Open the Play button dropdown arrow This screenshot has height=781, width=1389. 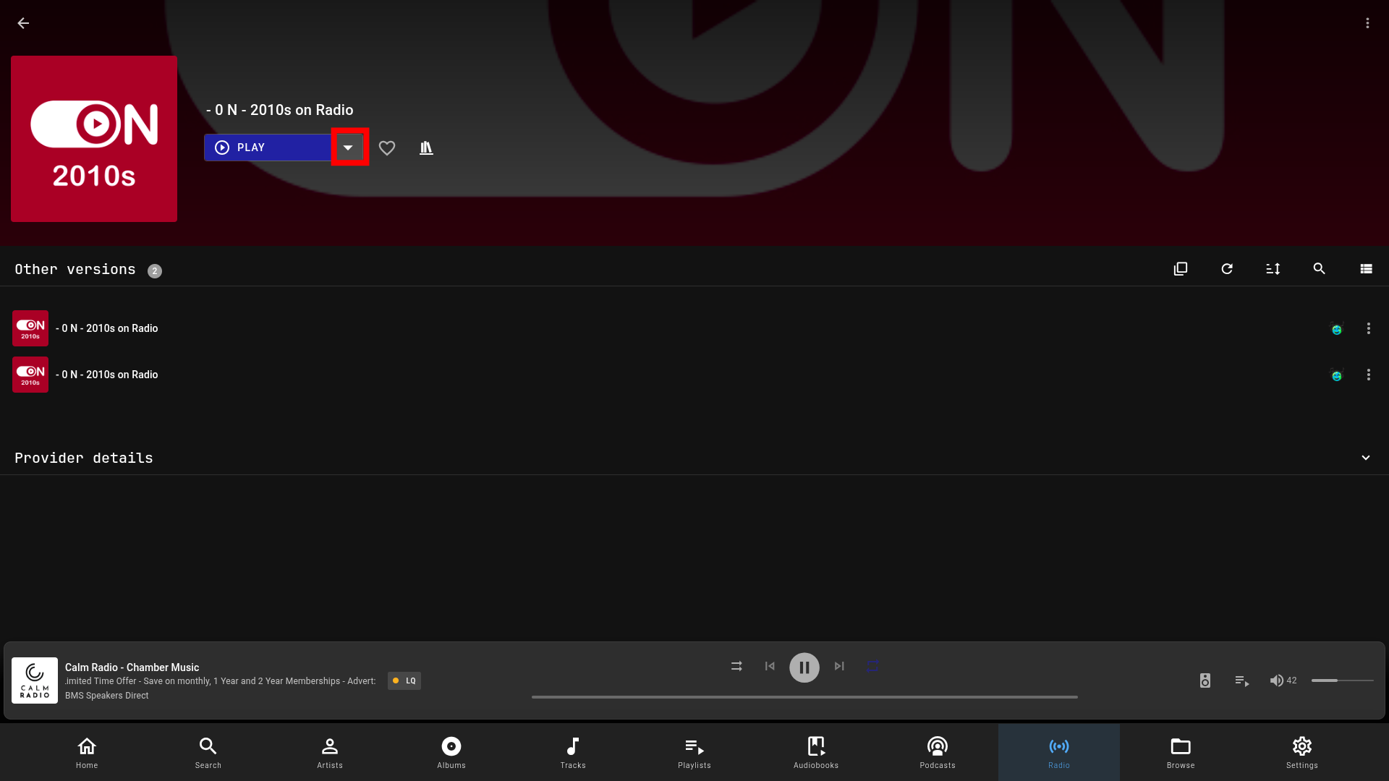[348, 148]
